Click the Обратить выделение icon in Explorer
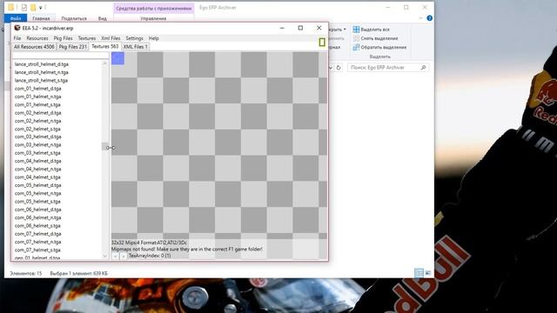This screenshot has height=313, width=557. click(x=356, y=47)
